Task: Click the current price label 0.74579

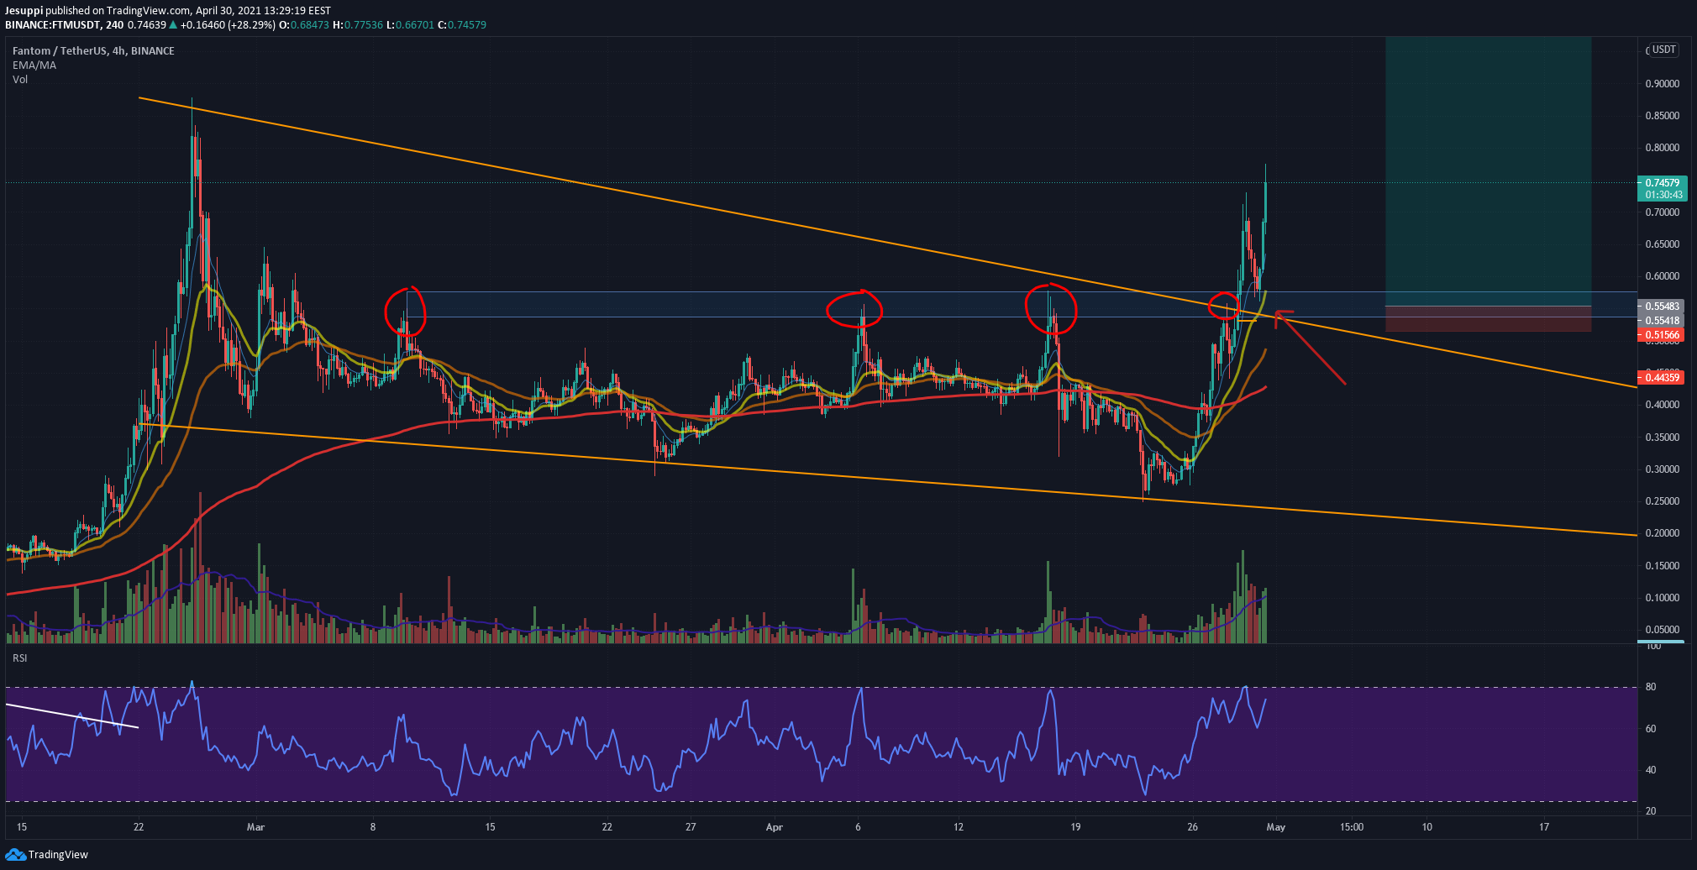Action: click(x=1662, y=182)
